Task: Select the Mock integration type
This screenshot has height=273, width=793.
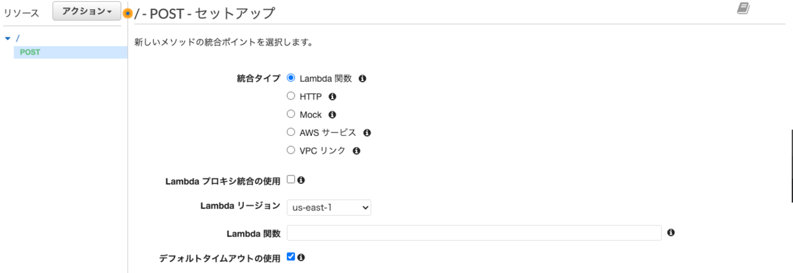Action: pyautogui.click(x=291, y=115)
